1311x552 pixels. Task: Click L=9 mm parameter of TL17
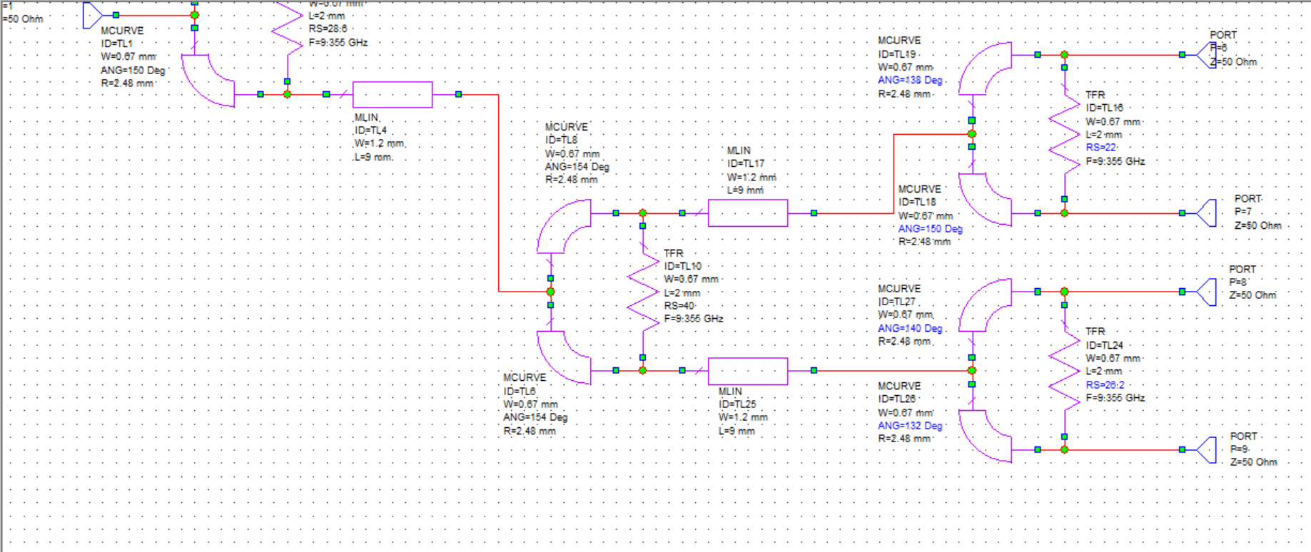(x=745, y=190)
